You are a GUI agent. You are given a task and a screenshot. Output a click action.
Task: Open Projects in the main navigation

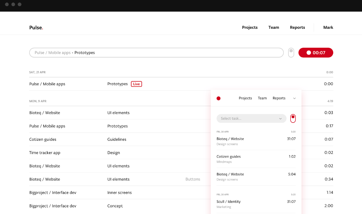click(250, 28)
